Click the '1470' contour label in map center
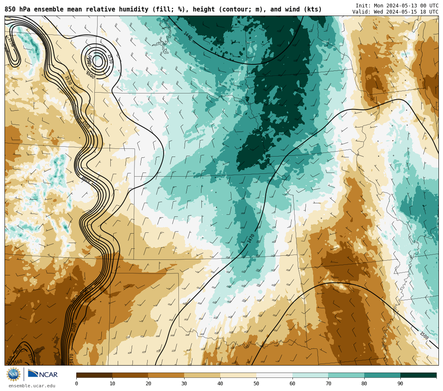 tap(251, 239)
